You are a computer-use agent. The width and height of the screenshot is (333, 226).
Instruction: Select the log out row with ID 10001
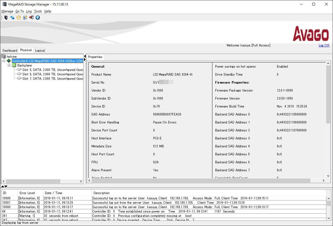tap(164, 203)
